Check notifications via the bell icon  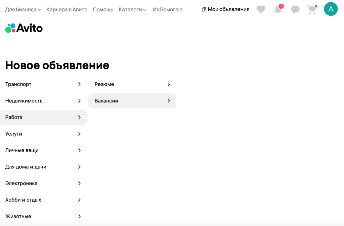[x=278, y=10]
